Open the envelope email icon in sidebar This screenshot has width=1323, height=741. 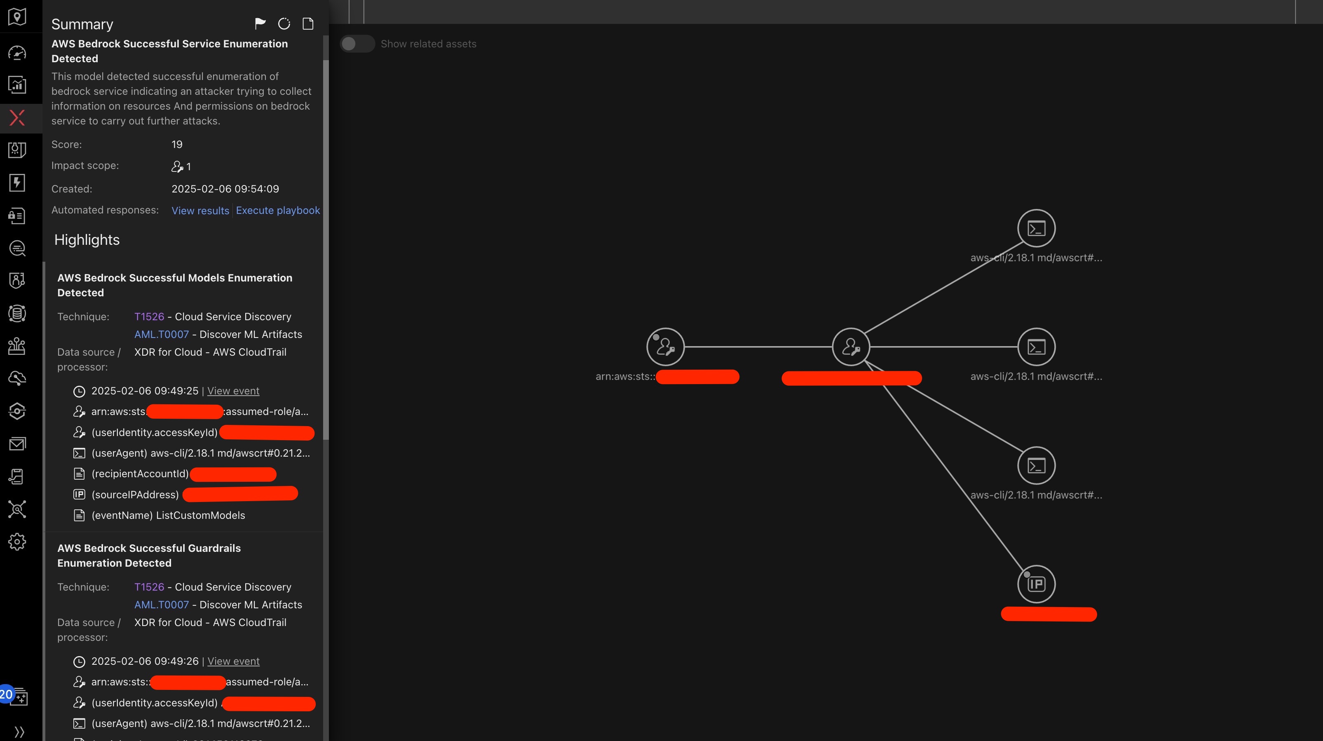coord(17,444)
